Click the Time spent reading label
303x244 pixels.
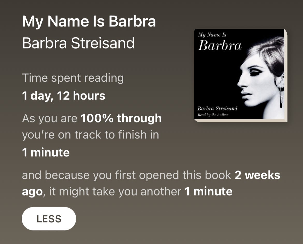73,78
